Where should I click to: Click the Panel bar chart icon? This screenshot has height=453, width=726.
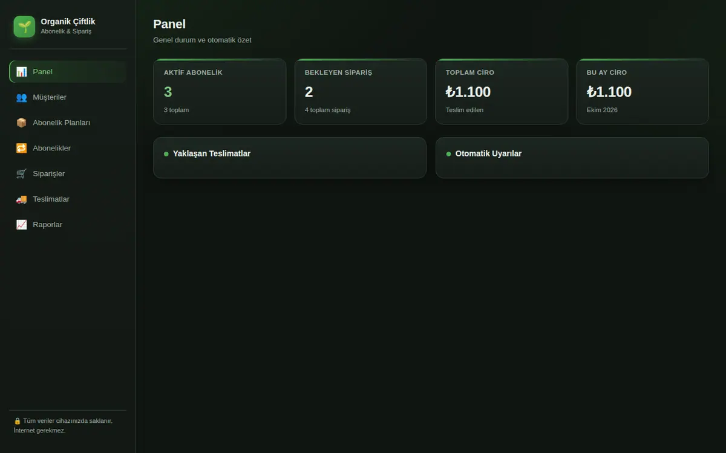pos(21,72)
